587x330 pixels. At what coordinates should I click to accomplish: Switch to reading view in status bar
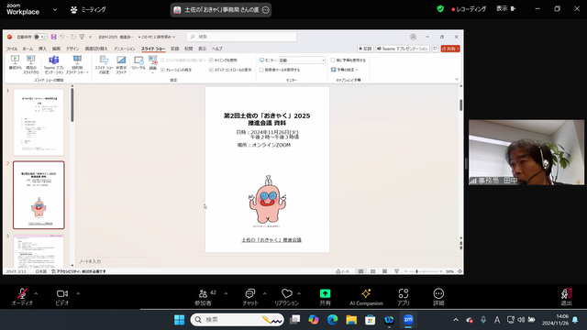384,271
